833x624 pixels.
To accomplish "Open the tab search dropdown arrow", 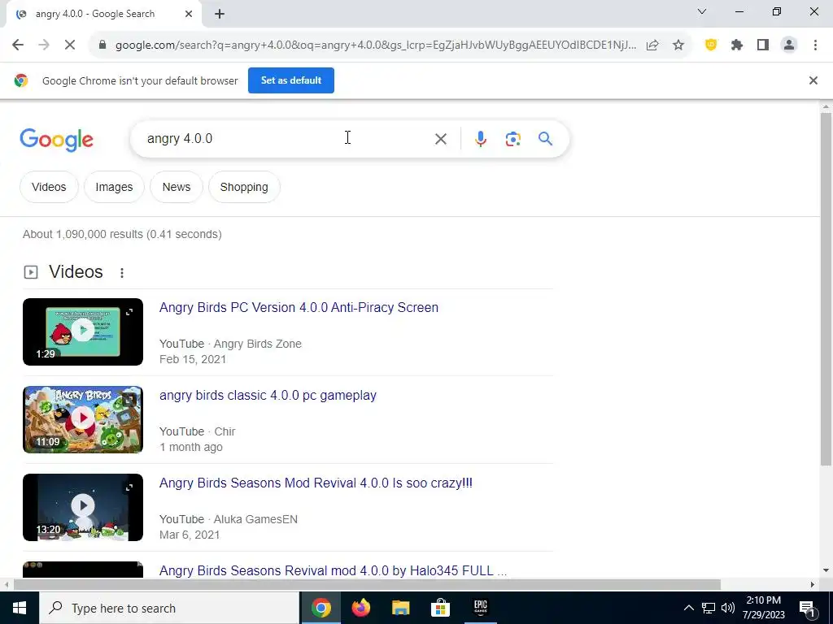I will (x=702, y=11).
